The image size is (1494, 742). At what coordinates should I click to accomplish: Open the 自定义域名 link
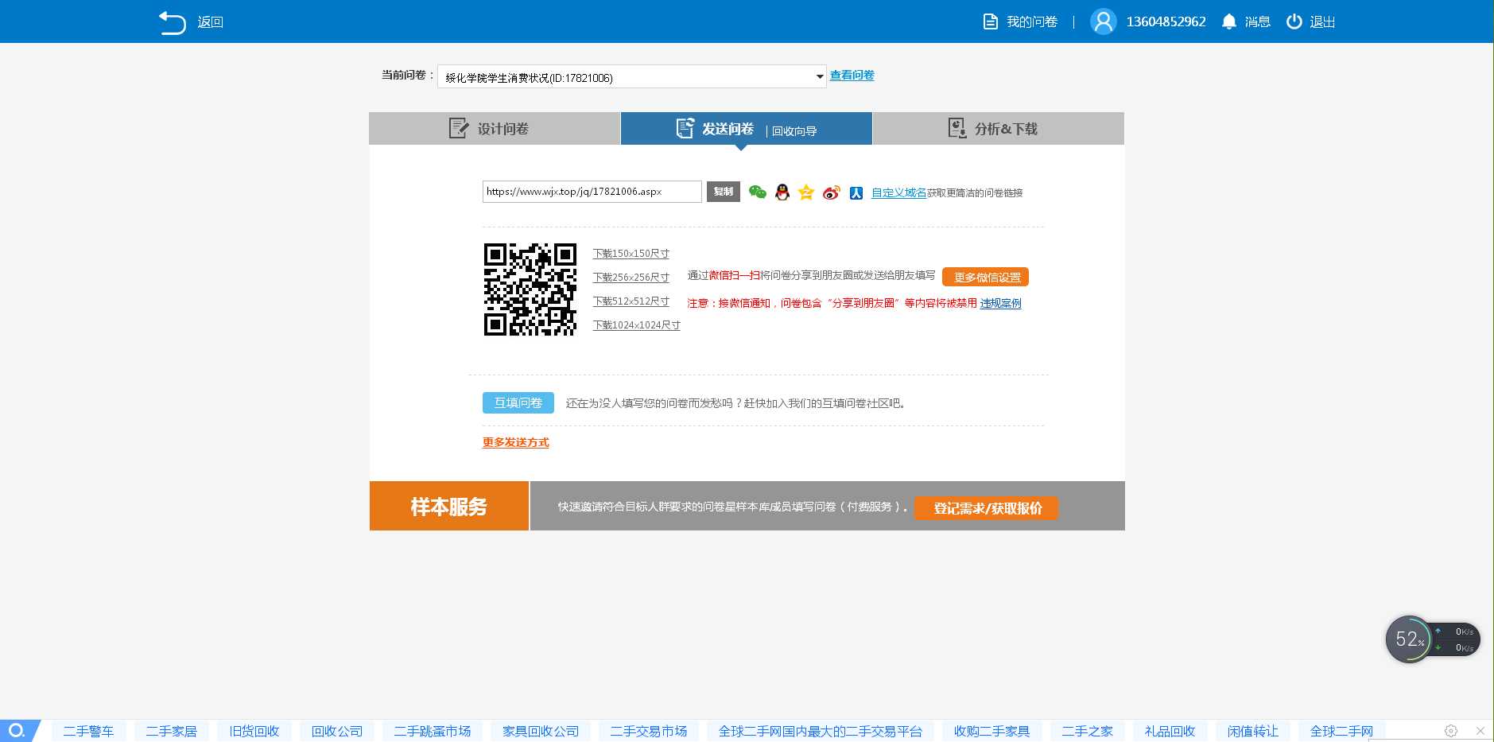click(898, 192)
